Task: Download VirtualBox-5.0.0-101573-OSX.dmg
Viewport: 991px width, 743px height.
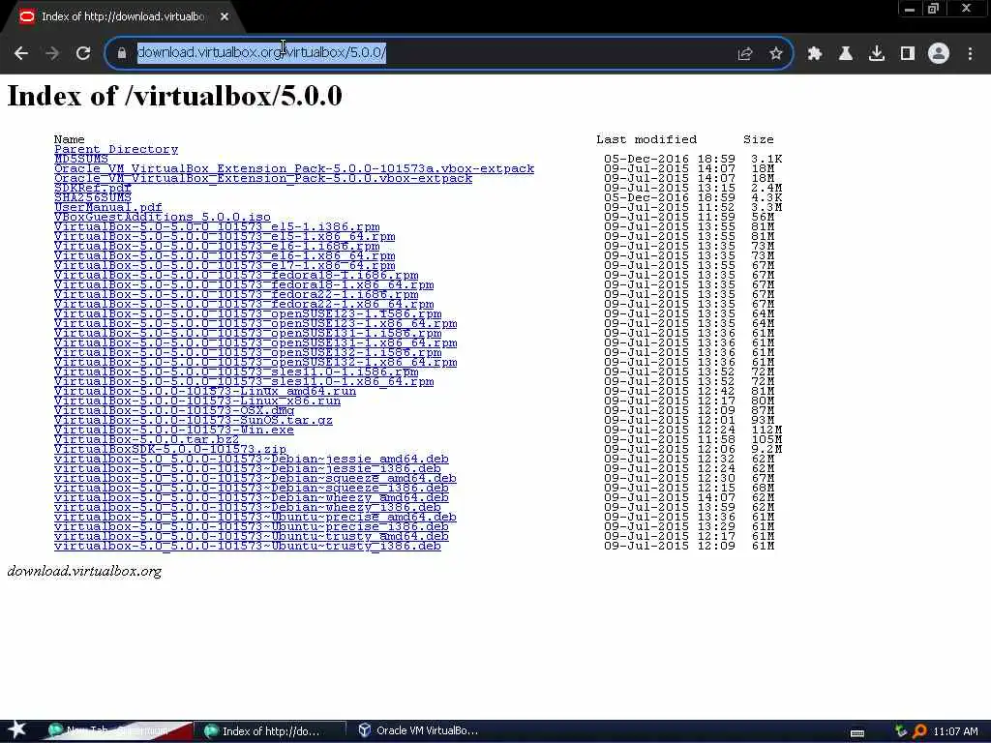Action: (174, 410)
